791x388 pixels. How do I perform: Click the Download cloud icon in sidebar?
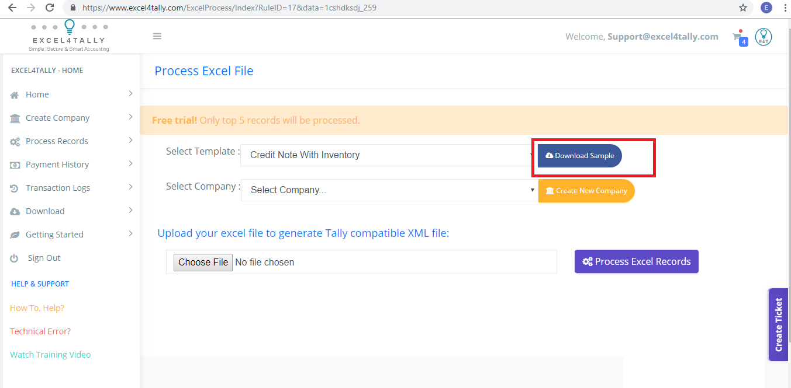pyautogui.click(x=15, y=212)
